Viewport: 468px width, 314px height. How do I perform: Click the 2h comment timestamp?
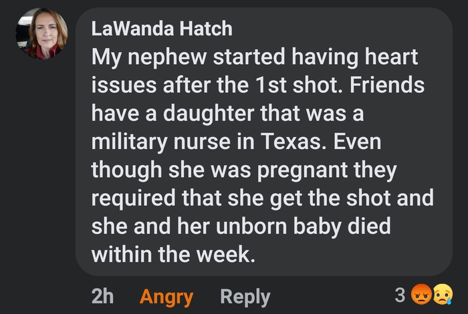click(x=102, y=297)
